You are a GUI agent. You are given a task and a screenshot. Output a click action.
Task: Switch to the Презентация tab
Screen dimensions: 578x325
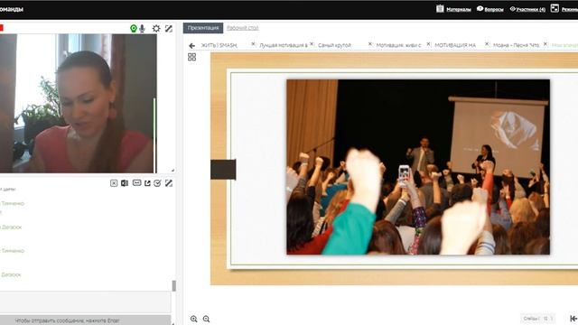(203, 28)
